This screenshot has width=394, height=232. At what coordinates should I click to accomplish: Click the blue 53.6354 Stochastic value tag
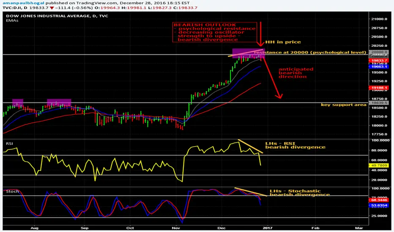379,205
